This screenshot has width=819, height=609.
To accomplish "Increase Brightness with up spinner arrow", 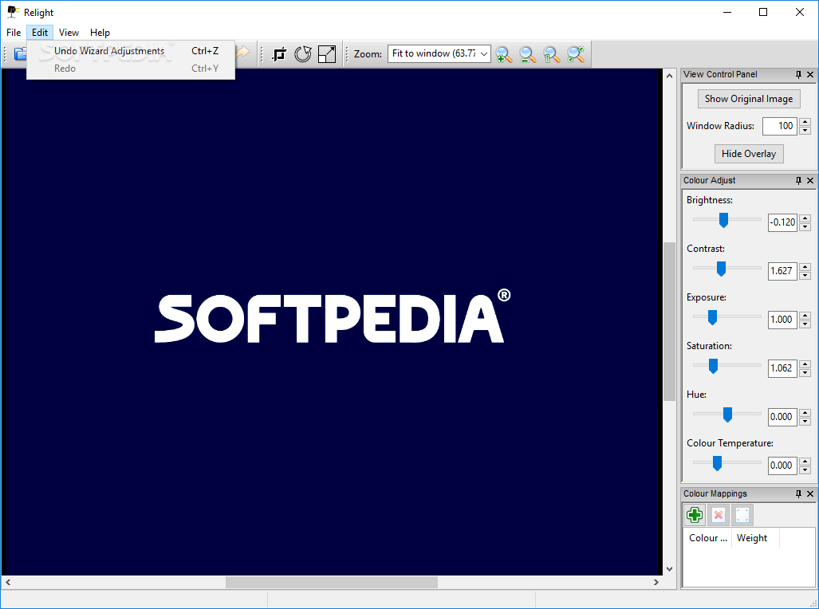I will (x=805, y=218).
